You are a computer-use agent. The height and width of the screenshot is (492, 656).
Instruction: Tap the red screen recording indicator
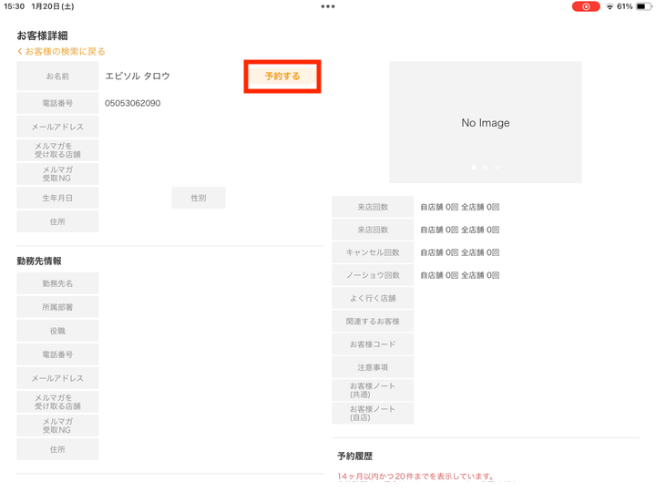[x=586, y=6]
